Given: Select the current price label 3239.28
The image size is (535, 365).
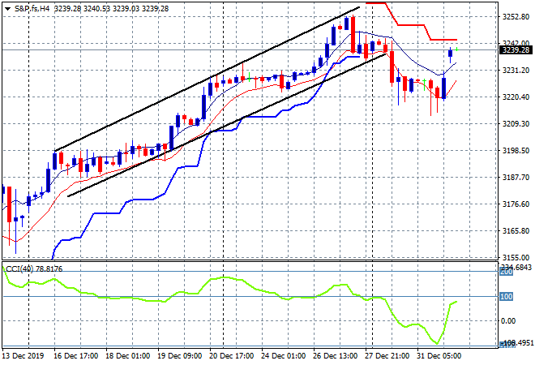Looking at the screenshot, I should [516, 50].
